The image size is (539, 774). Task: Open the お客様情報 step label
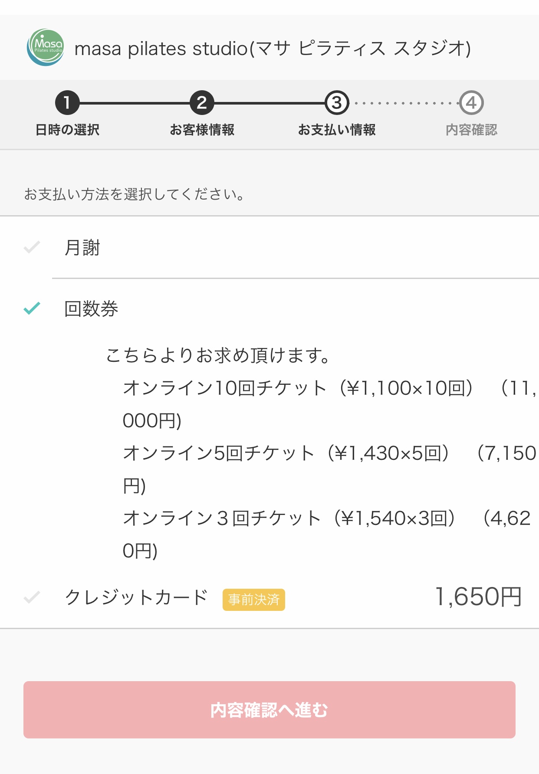click(202, 130)
